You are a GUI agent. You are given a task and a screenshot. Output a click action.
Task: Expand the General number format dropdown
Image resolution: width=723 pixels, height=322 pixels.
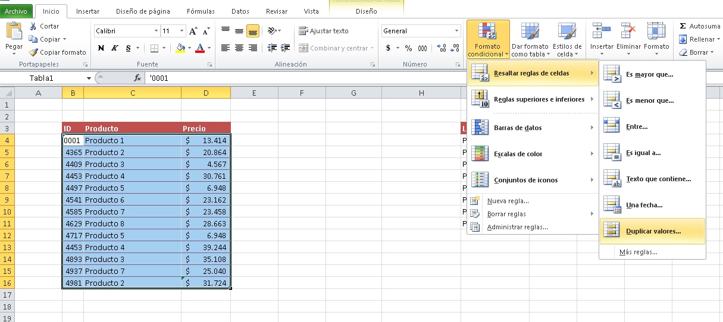point(457,31)
